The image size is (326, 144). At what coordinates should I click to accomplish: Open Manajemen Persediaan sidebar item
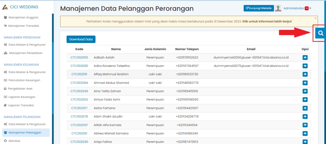click(23, 53)
